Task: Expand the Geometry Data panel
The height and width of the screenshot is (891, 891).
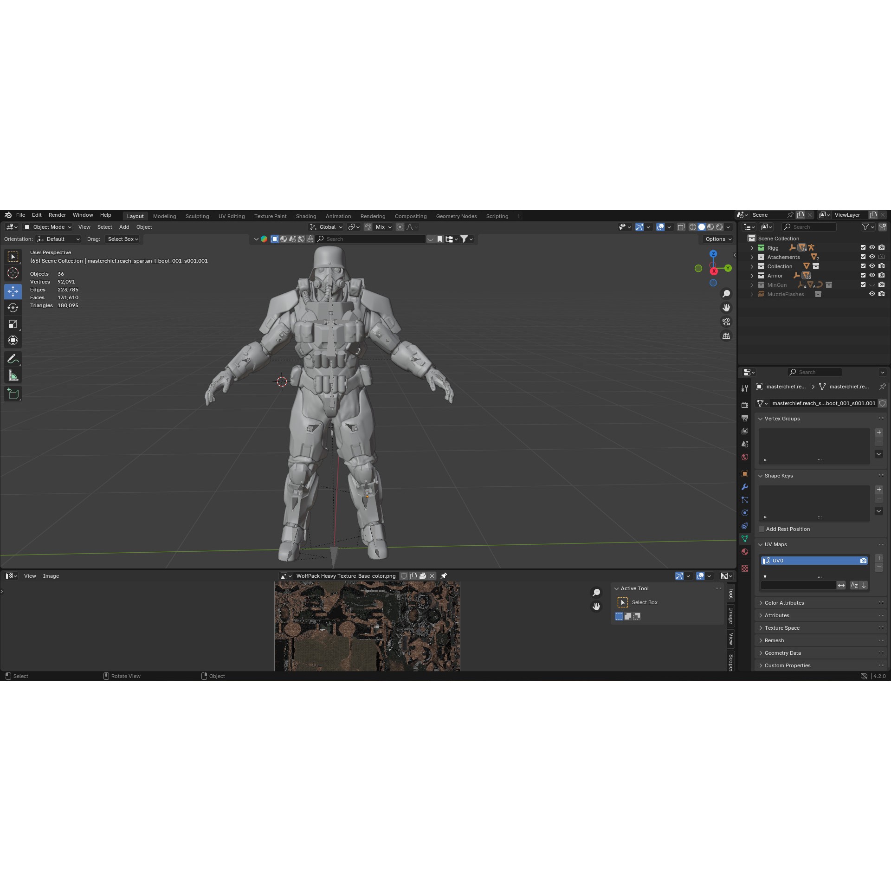Action: point(782,653)
